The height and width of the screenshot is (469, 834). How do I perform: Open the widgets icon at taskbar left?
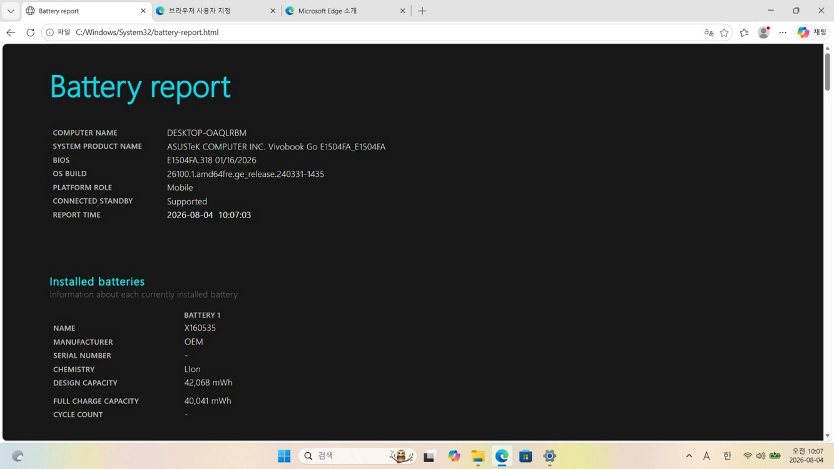pos(18,456)
